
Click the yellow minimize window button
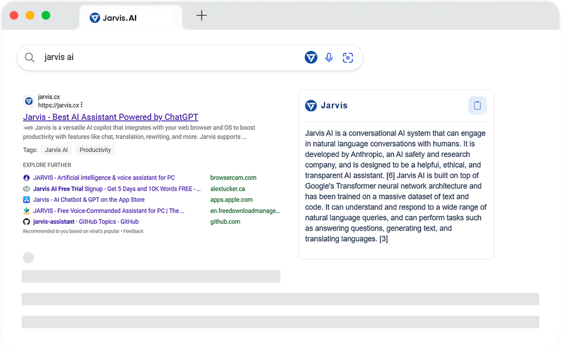click(30, 16)
